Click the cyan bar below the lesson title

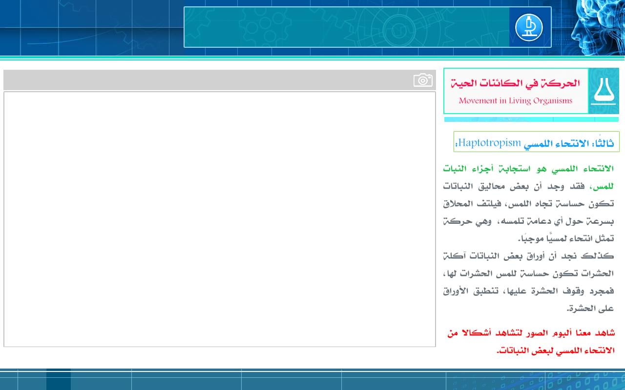tap(531, 119)
